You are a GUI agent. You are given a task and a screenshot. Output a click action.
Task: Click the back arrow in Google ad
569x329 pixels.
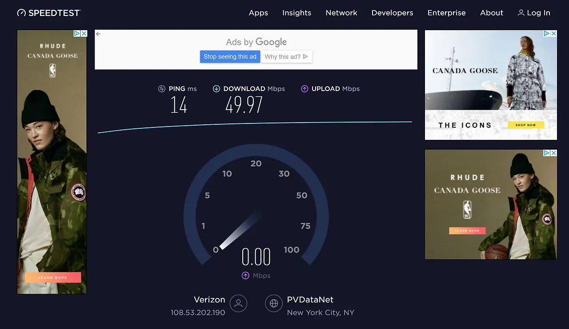tap(99, 34)
